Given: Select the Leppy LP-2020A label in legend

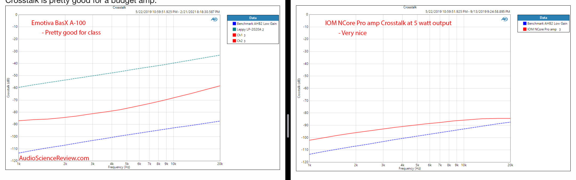Looking at the screenshot, I should tap(249, 29).
